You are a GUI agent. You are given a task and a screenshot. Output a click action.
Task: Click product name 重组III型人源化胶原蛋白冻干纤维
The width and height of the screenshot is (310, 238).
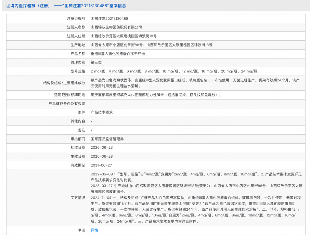pos(118,54)
